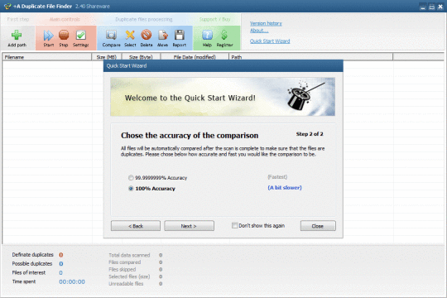Screen dimensions: 447x298
Task: Click the Files skipped label
Action: 122,270
